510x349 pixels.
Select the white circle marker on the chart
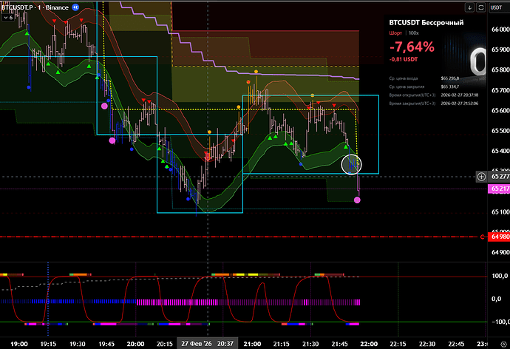(351, 164)
